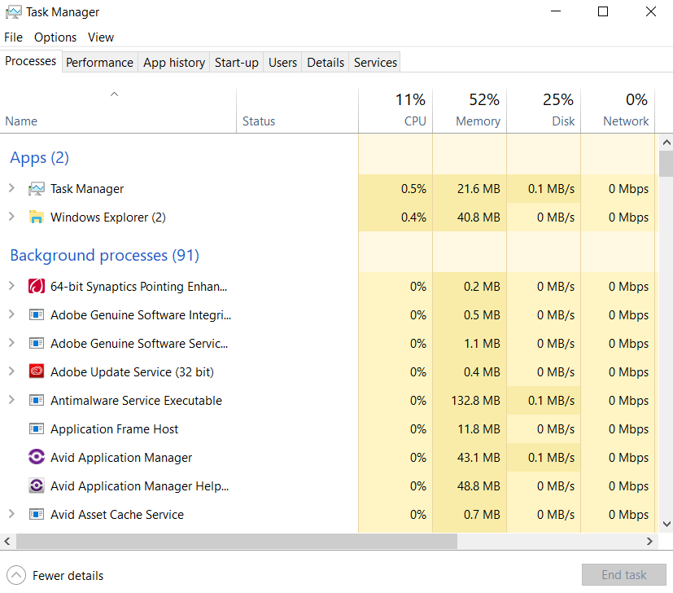Click the Application Frame Host icon
Viewport: 673px width, 593px height.
[37, 428]
